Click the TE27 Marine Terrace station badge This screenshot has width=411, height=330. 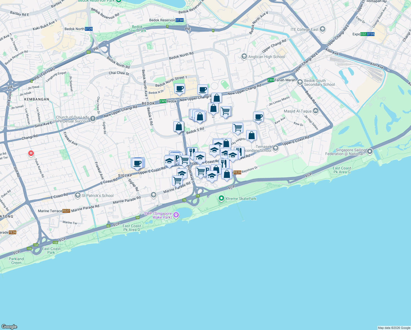(x=66, y=211)
